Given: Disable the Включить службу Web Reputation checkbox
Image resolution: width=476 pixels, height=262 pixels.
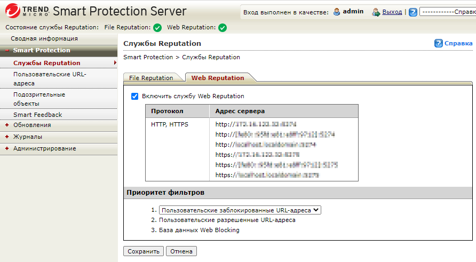Looking at the screenshot, I should tap(134, 97).
